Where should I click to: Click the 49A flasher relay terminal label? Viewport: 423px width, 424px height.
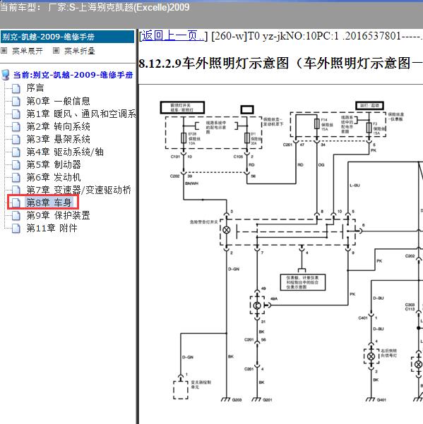(274, 298)
